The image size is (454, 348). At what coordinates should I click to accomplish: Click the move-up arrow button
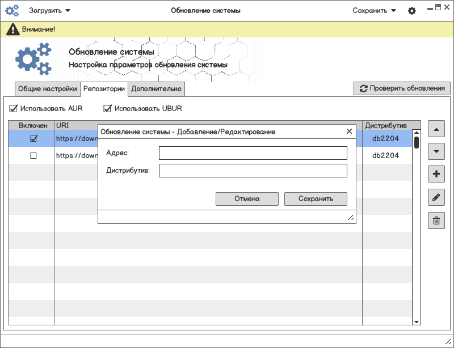click(x=436, y=129)
